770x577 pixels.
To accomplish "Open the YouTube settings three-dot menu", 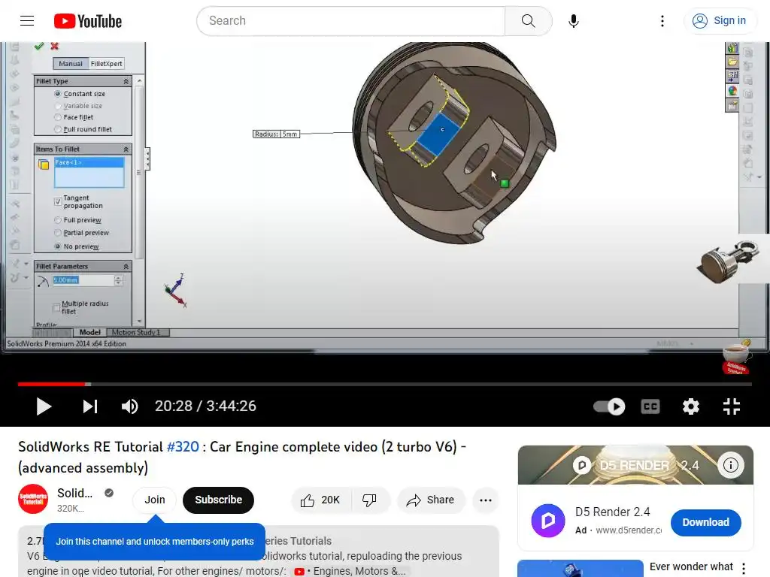I will (662, 20).
